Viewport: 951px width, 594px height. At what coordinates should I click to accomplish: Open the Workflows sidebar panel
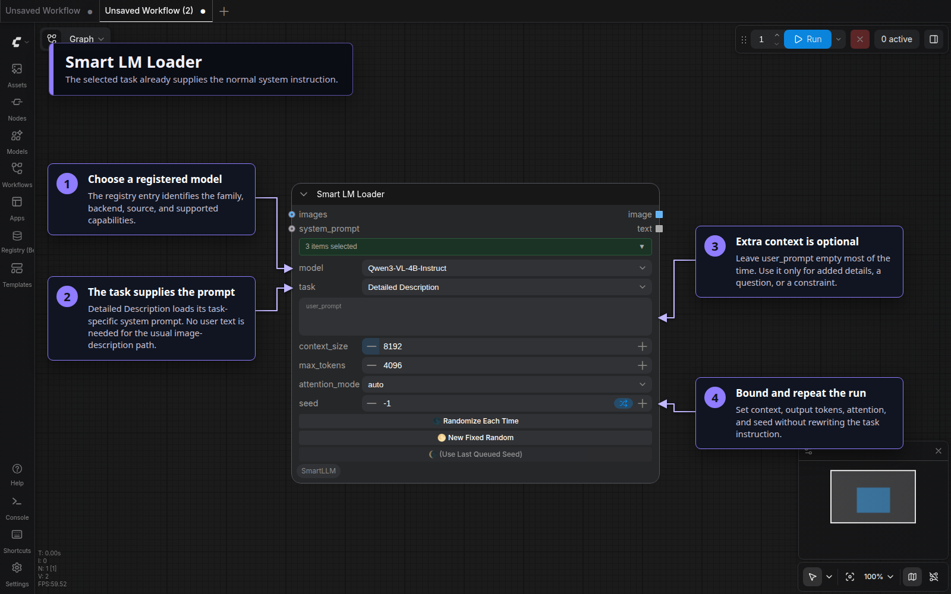[17, 175]
